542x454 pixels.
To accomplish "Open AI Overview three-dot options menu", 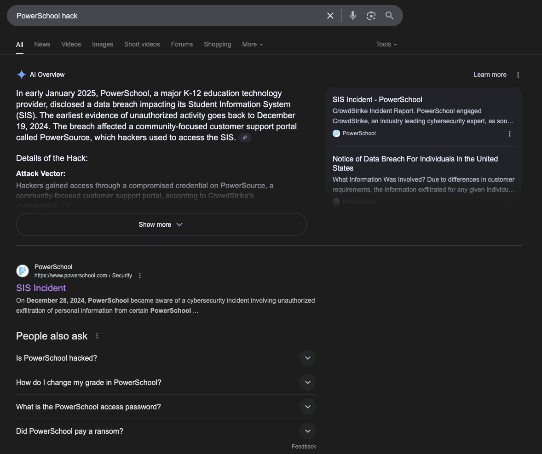I will [518, 75].
